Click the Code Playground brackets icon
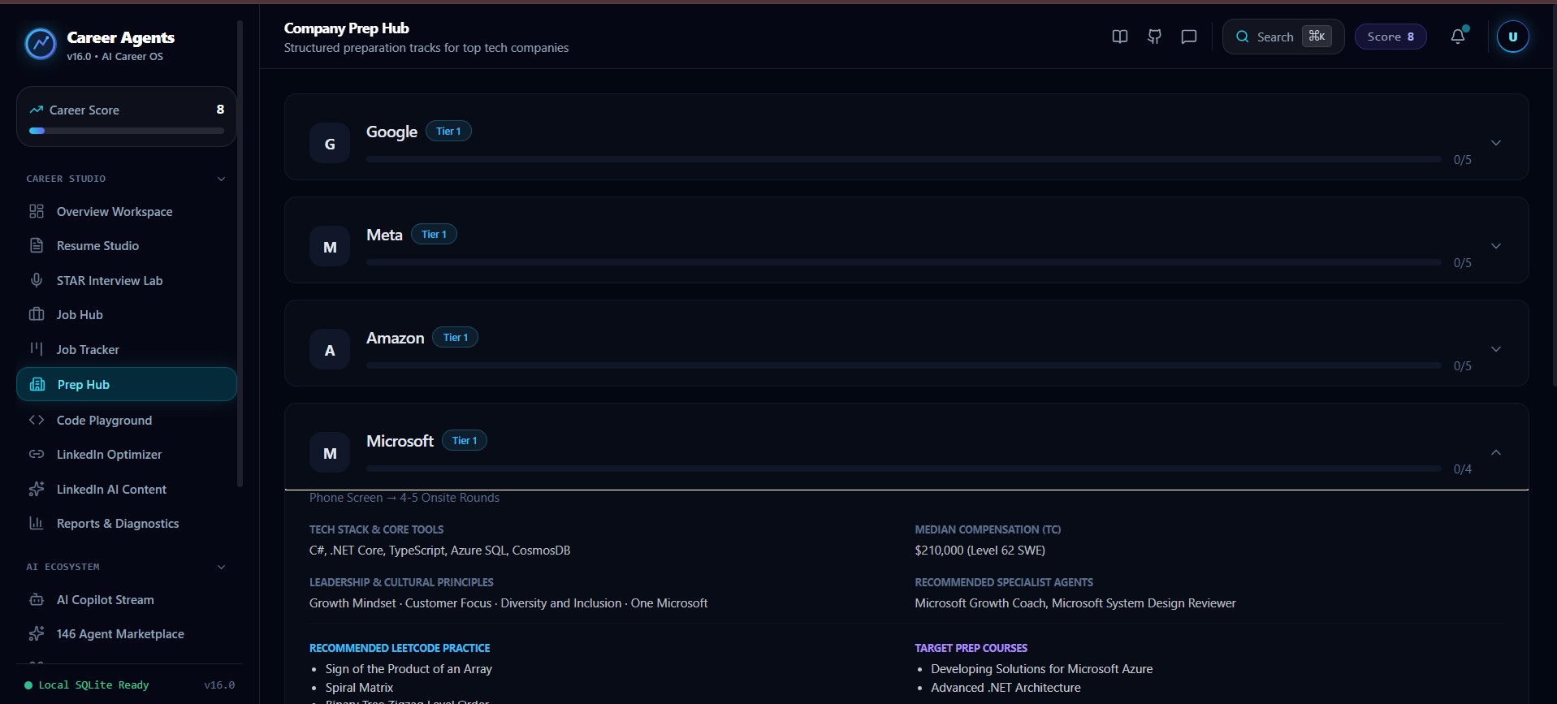This screenshot has width=1557, height=704. tap(37, 420)
